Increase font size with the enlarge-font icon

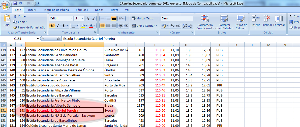88,18
